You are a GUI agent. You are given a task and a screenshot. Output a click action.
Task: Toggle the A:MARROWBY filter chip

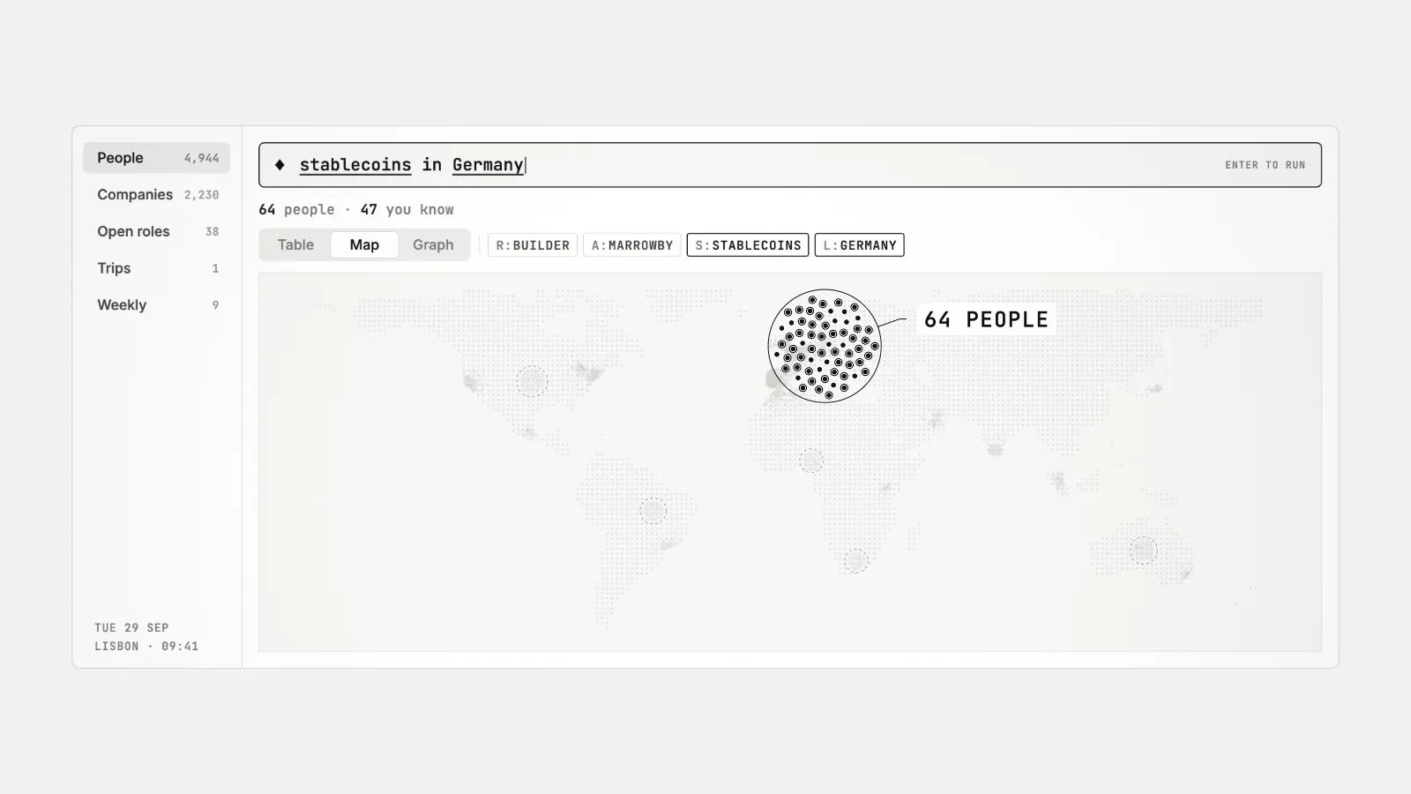coord(632,245)
